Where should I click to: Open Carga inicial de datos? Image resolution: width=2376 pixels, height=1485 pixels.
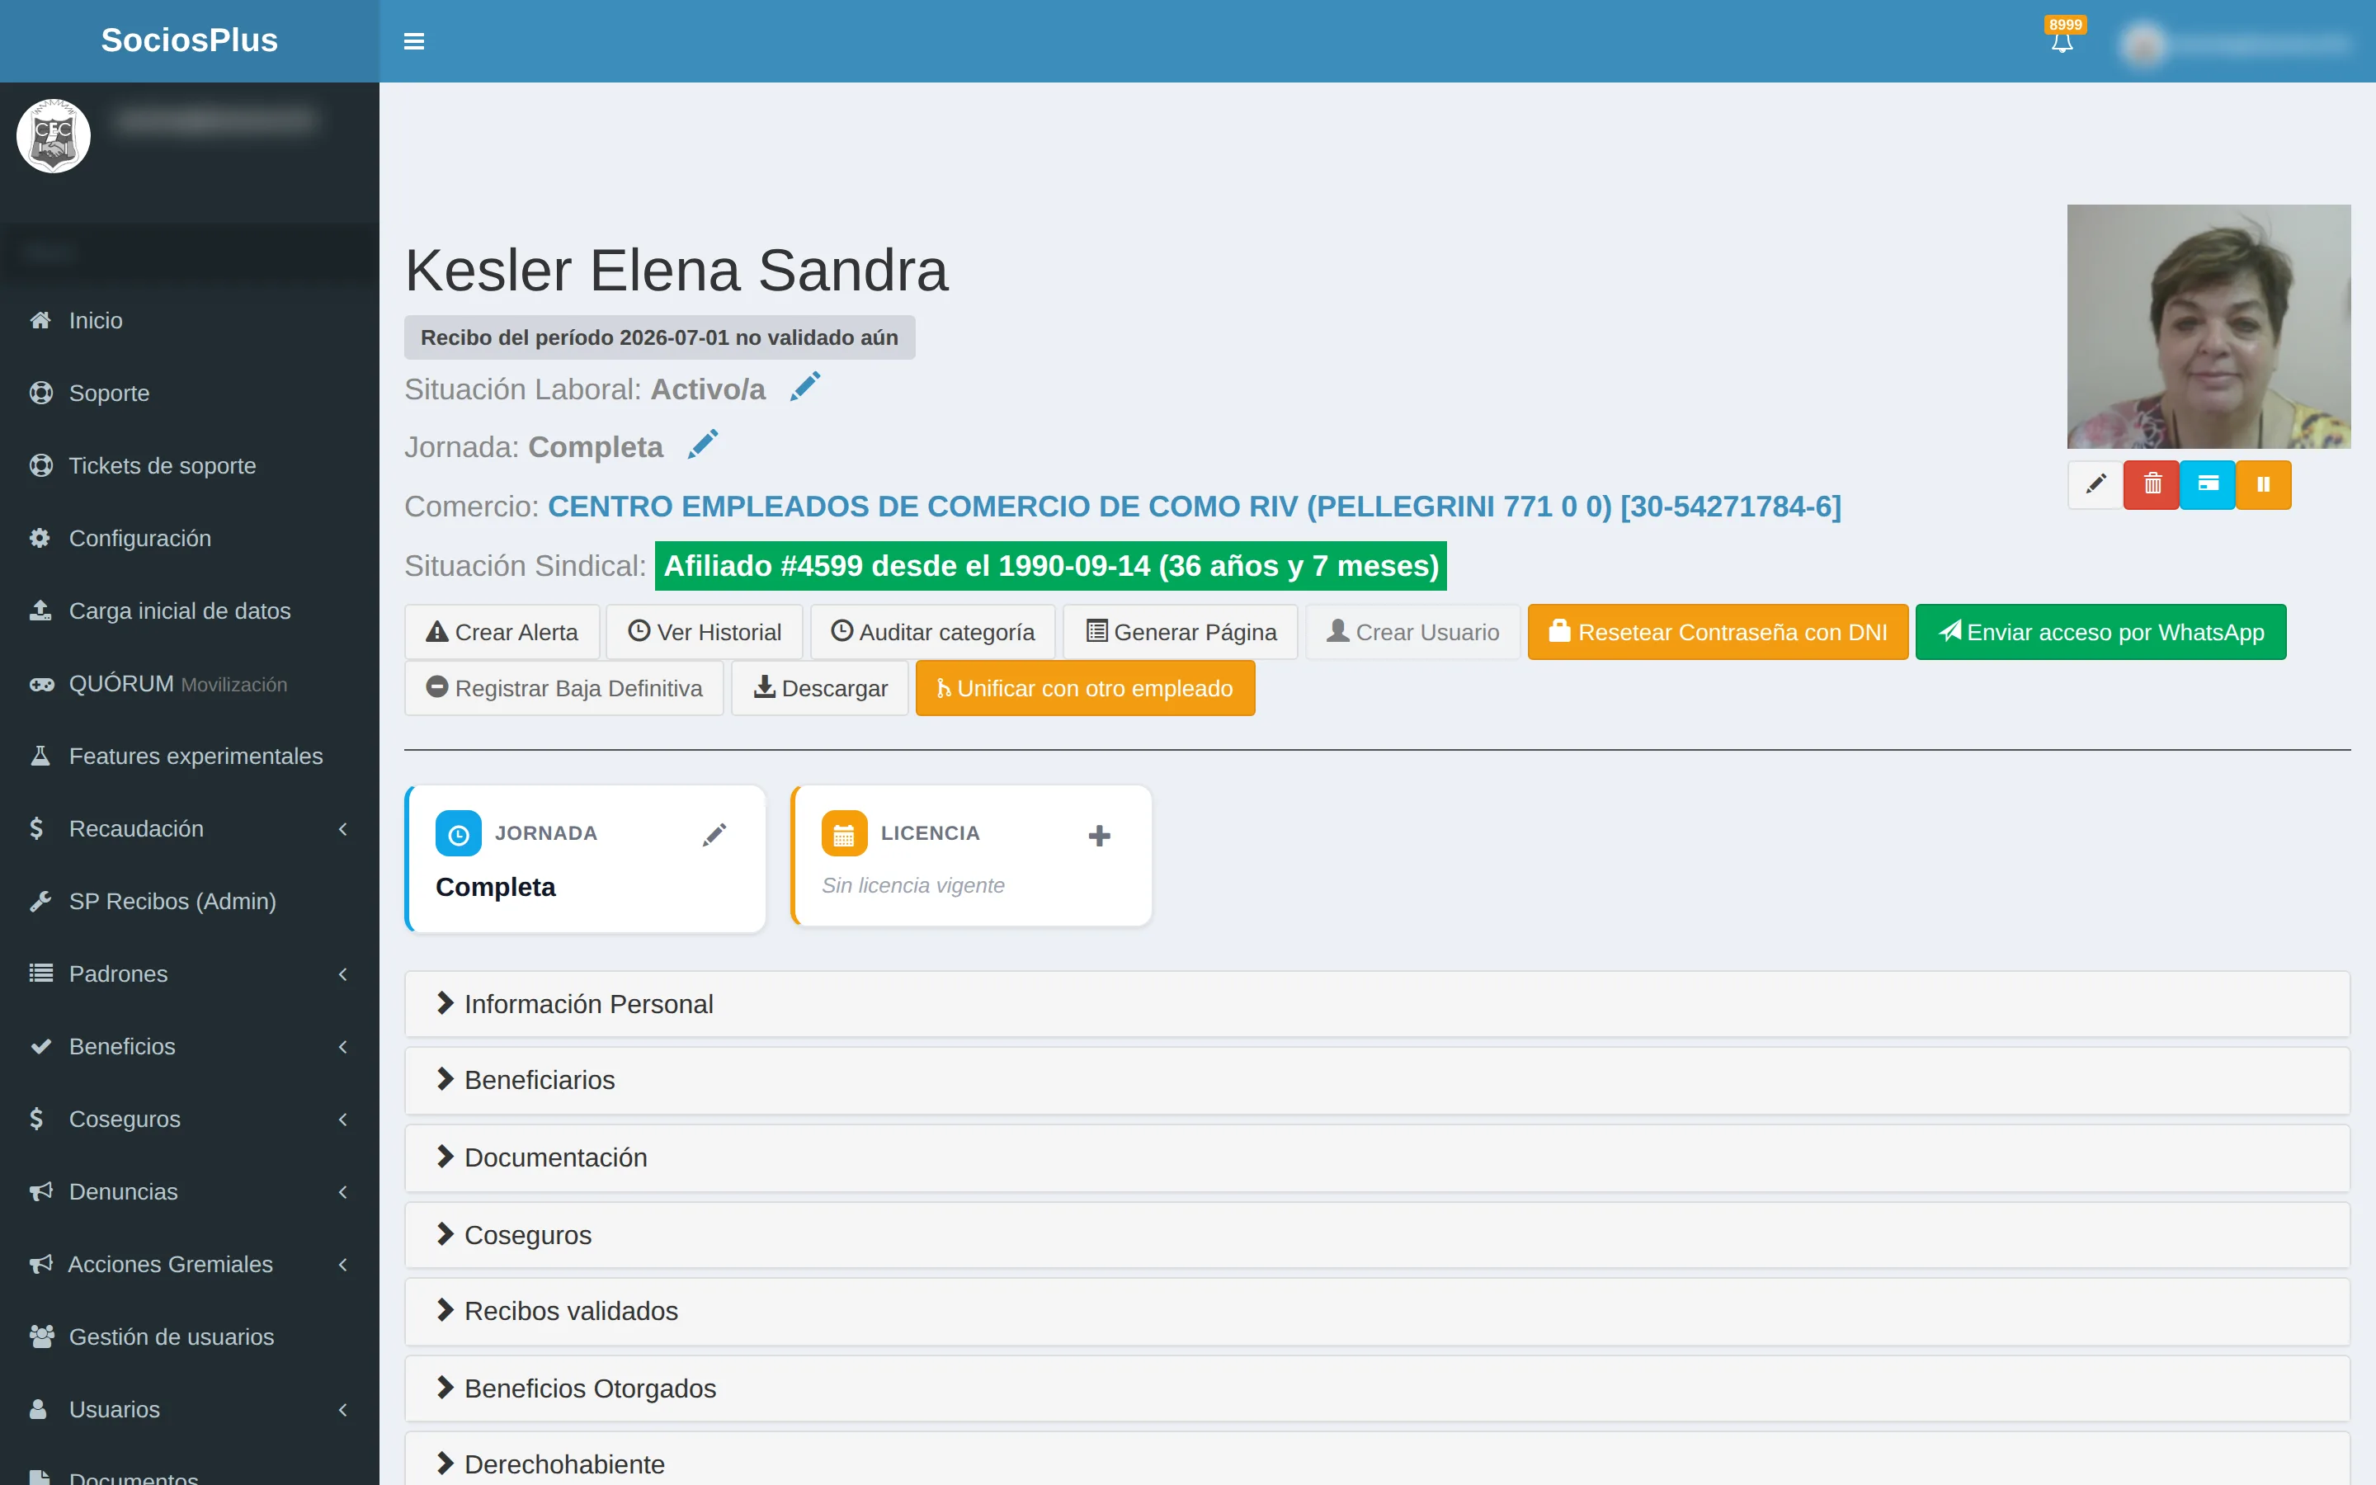tap(190, 610)
